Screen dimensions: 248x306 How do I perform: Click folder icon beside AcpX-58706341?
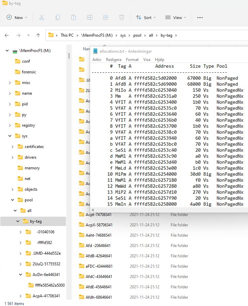[82, 225]
